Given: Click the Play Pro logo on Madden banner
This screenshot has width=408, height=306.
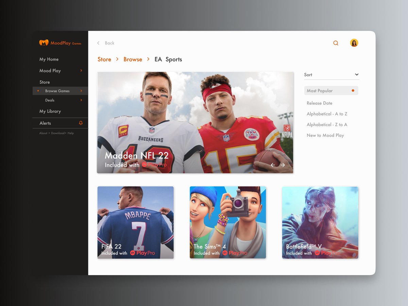Looking at the screenshot, I should [x=154, y=165].
